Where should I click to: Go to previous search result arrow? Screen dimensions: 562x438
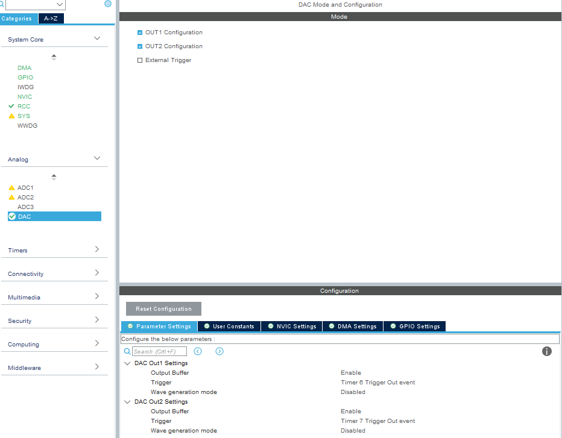198,351
